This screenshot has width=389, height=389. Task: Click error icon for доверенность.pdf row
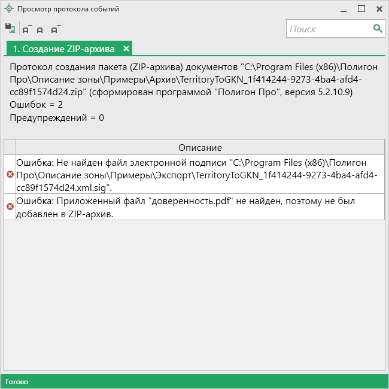[x=10, y=206]
